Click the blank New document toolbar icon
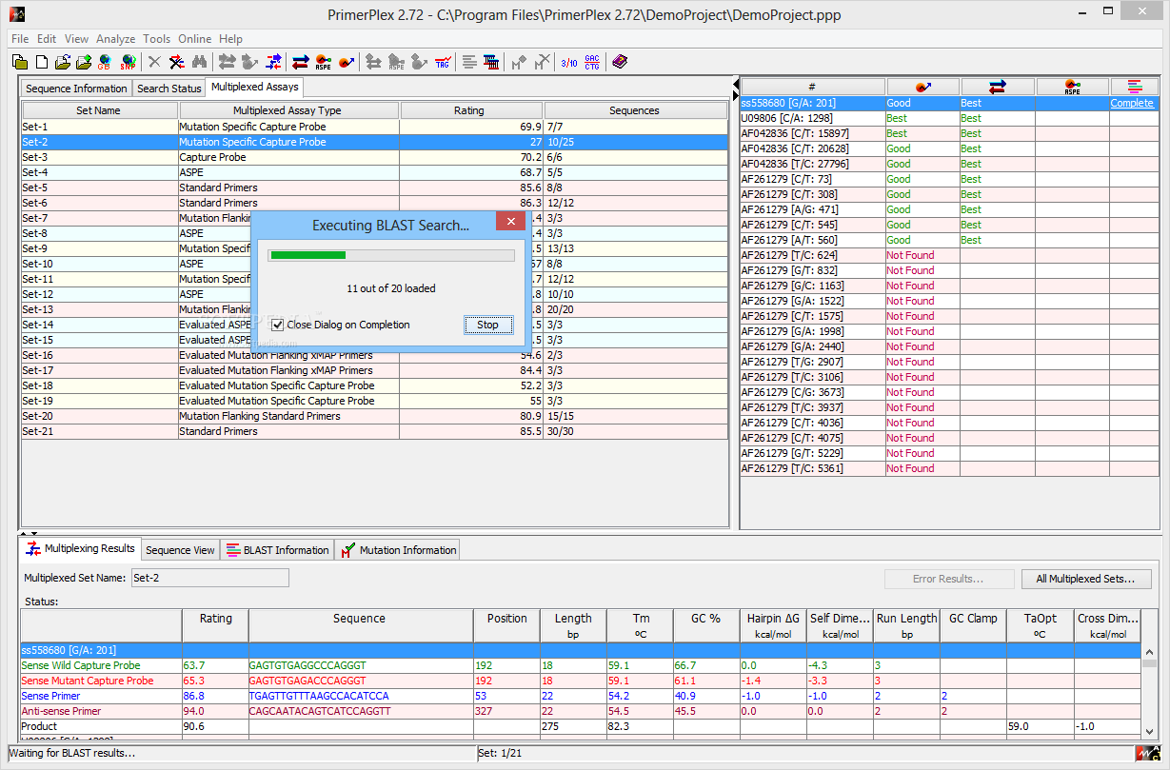Image resolution: width=1170 pixels, height=770 pixels. click(x=41, y=62)
